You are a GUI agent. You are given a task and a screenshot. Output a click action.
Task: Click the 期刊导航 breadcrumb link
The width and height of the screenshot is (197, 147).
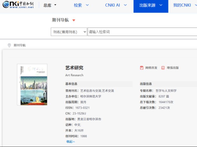pyautogui.click(x=20, y=45)
